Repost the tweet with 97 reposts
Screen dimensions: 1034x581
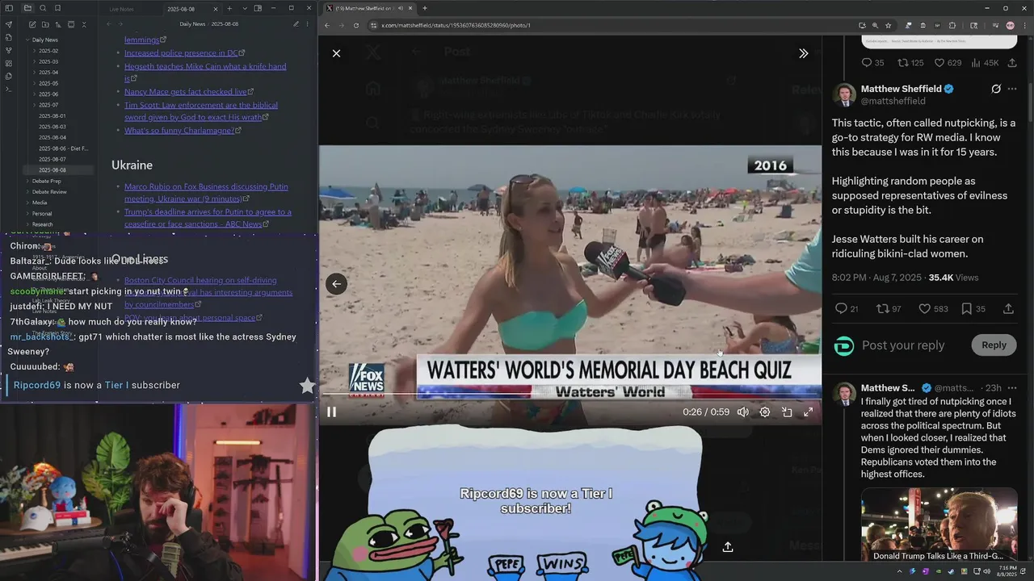pos(889,309)
